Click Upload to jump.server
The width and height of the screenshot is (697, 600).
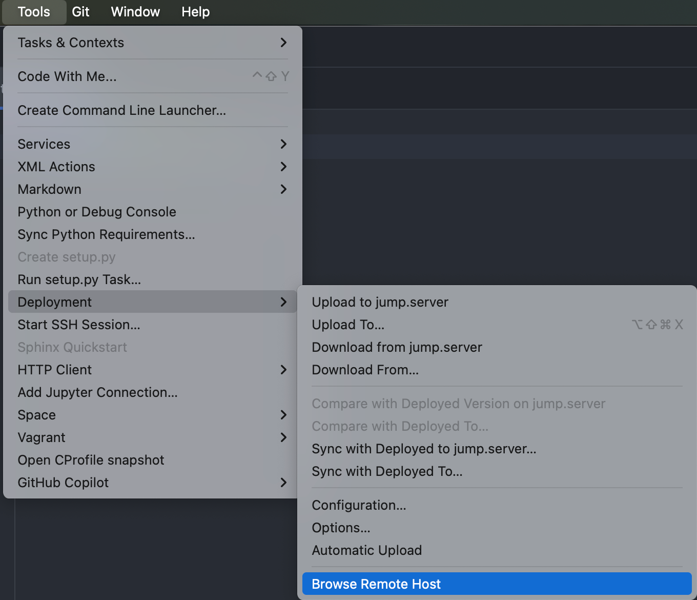coord(380,302)
